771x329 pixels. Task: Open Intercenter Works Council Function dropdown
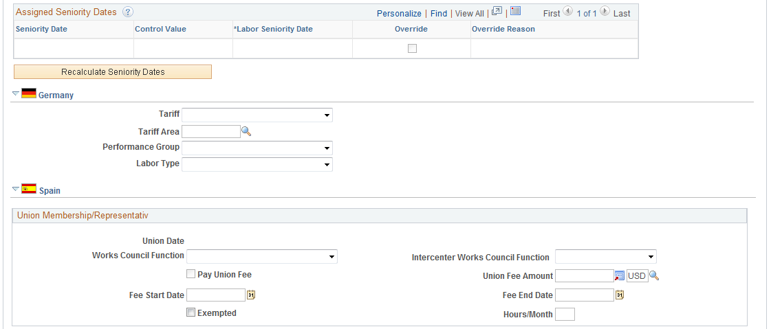pyautogui.click(x=606, y=256)
